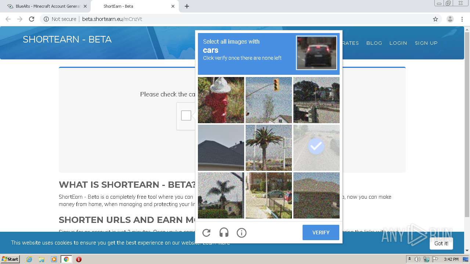Go to SIGN UP page

[426, 43]
